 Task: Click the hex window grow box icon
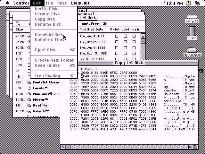point(196,147)
